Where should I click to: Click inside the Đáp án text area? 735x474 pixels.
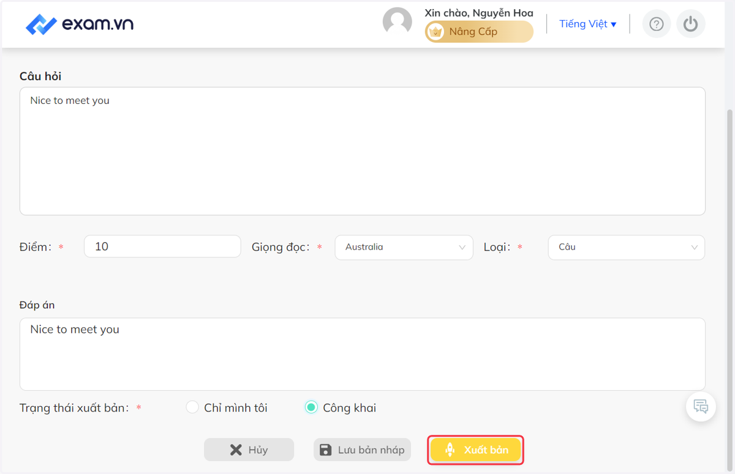point(363,354)
